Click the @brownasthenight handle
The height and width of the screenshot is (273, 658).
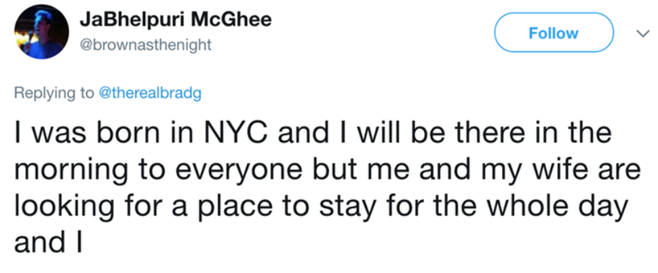coord(145,45)
